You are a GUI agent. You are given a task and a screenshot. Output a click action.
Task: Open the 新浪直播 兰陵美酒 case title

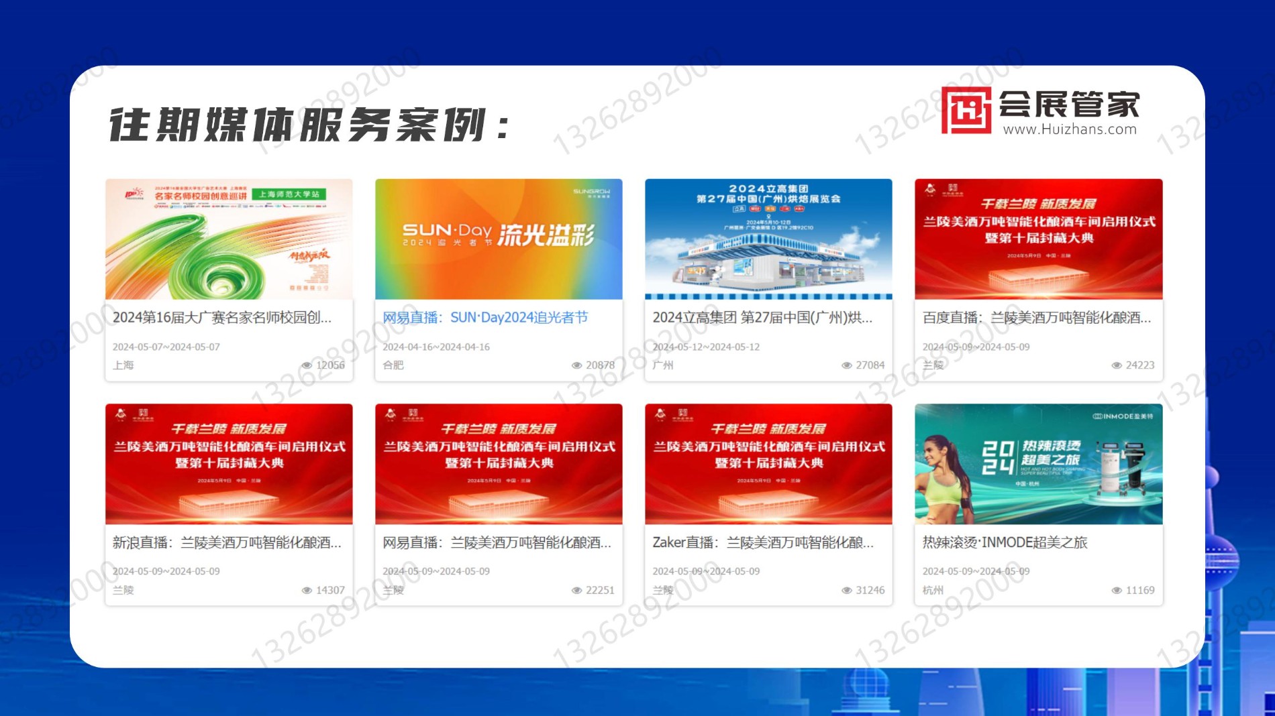pyautogui.click(x=227, y=543)
